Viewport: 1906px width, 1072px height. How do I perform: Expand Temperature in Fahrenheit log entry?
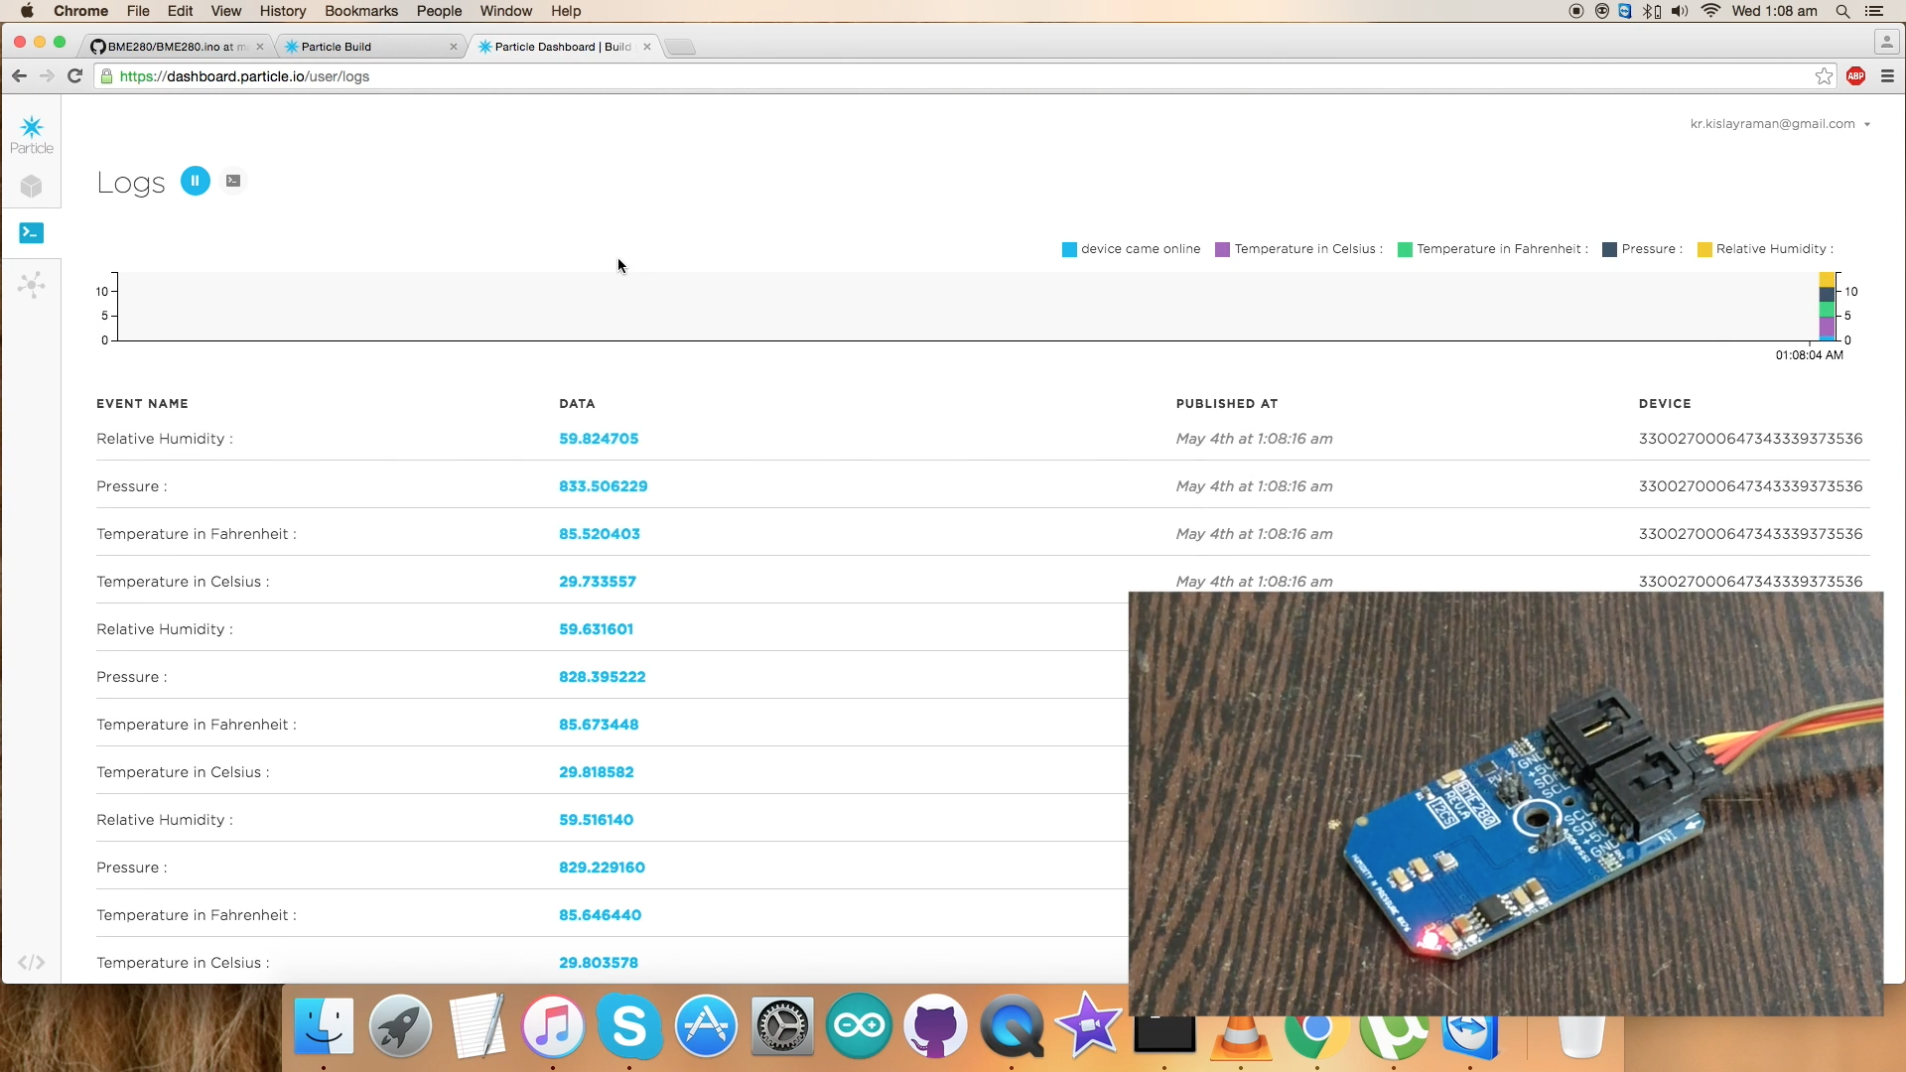tap(195, 533)
